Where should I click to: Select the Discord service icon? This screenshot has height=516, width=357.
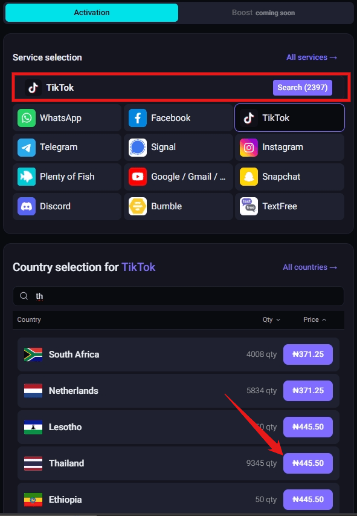click(x=27, y=206)
